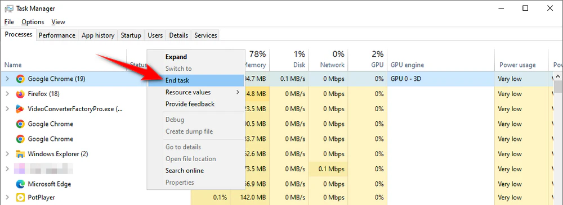Click PotPlayer's 0.1% CPU cell
Viewport: 563px width, 205px height.
point(211,198)
